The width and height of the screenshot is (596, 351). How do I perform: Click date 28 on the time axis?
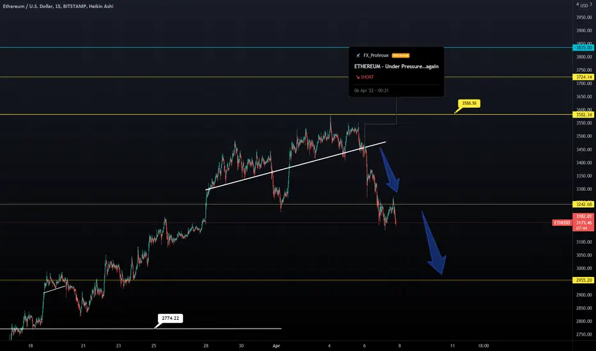click(206, 346)
